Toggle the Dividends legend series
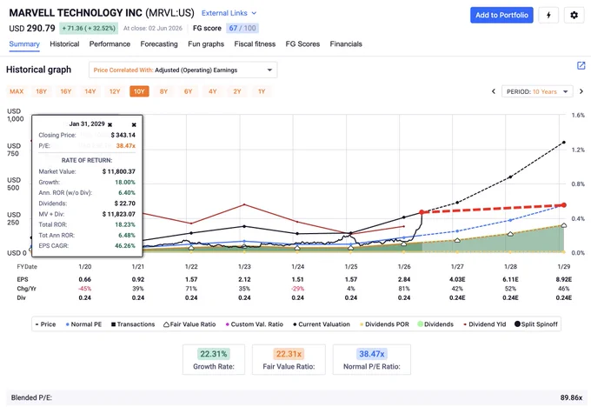This screenshot has height=407, width=591. point(435,324)
